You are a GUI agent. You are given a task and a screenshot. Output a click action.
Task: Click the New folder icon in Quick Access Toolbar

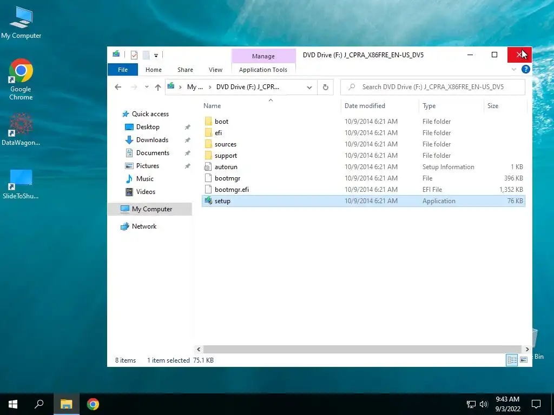pyautogui.click(x=146, y=55)
